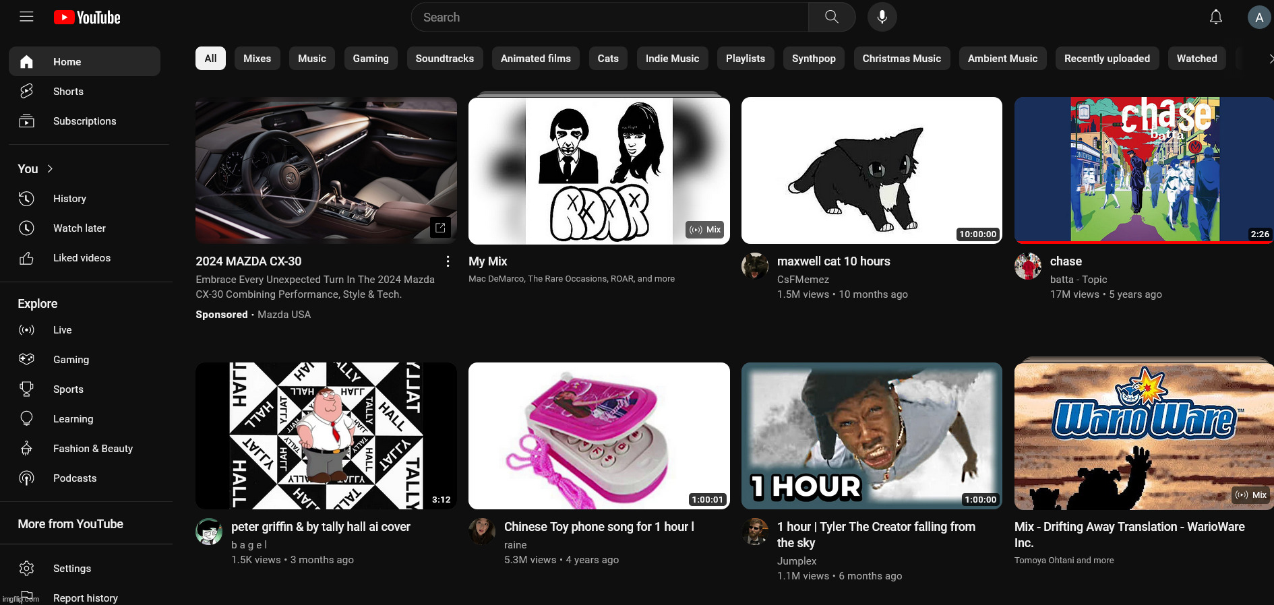
Task: Open the Sports trophy icon
Action: [x=26, y=389]
